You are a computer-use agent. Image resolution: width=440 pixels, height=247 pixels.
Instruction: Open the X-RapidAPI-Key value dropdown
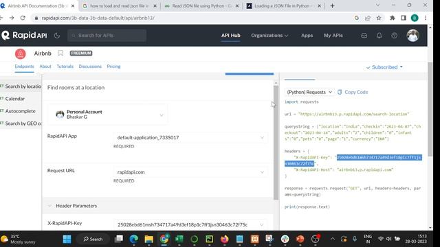(190, 224)
